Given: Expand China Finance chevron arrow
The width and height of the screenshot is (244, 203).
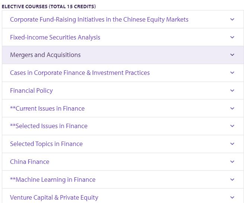Looking at the screenshot, I should (232, 162).
